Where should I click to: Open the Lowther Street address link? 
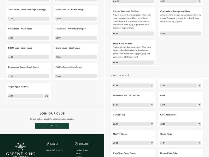coord(82,150)
